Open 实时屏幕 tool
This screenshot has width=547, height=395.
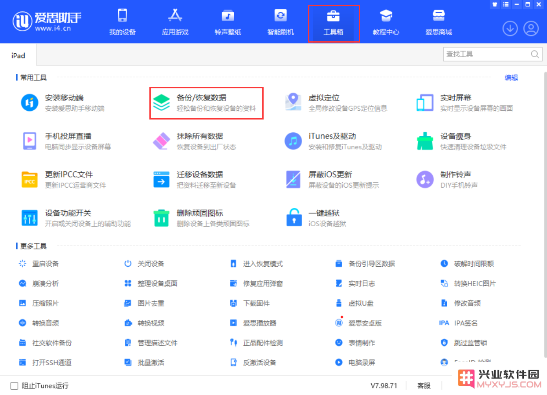(x=464, y=103)
